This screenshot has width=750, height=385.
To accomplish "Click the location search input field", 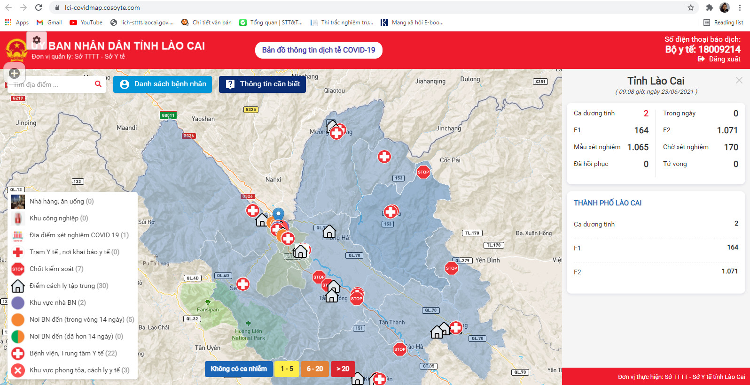I will click(x=52, y=84).
